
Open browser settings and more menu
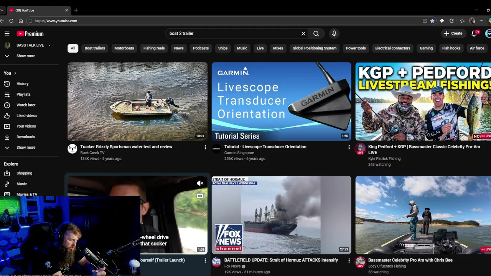(x=481, y=21)
